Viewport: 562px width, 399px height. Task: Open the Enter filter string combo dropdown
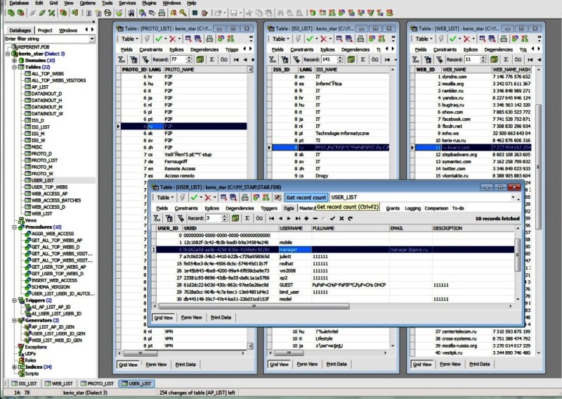[92, 39]
